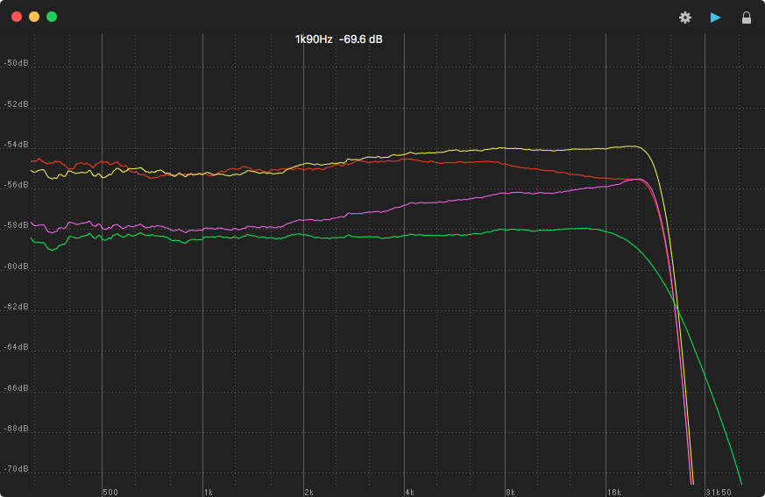
Task: Select the magenta response curve
Action: coord(438,202)
